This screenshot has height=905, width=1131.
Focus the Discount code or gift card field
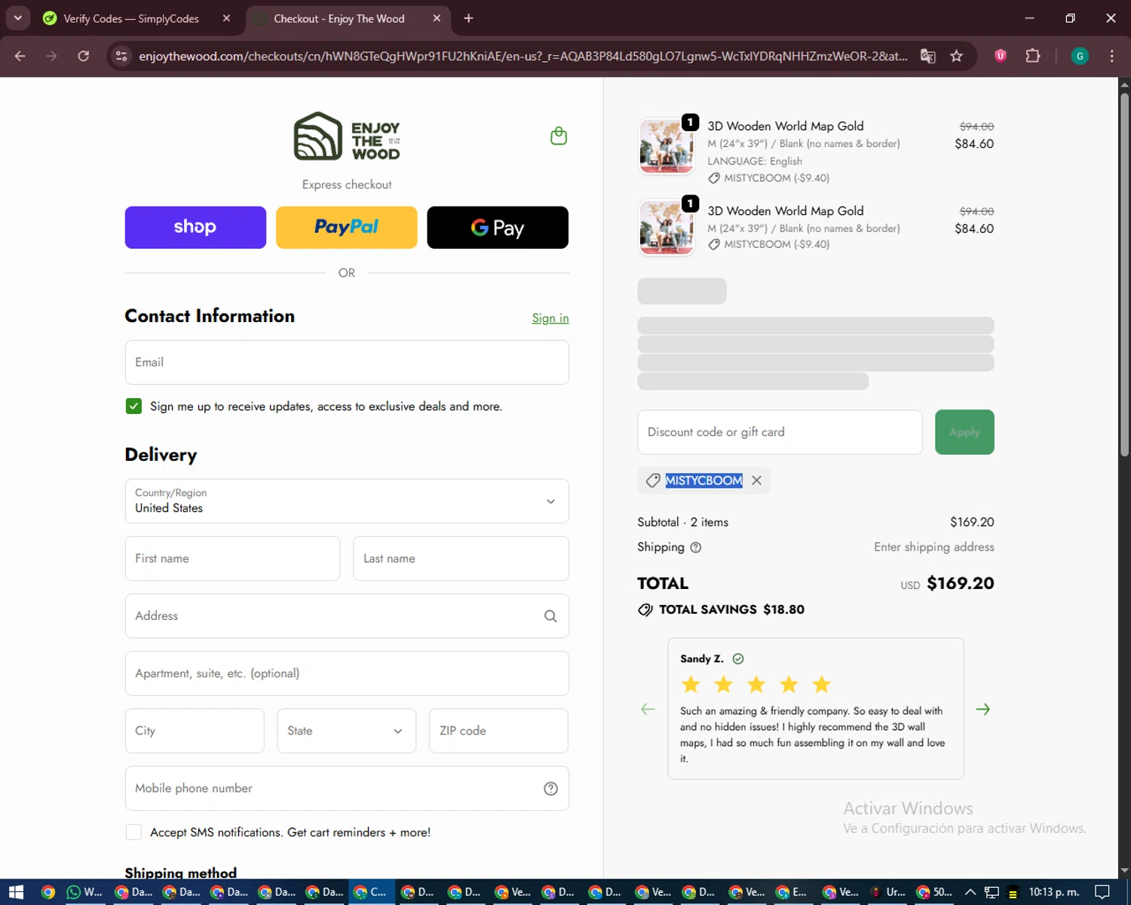(x=780, y=432)
